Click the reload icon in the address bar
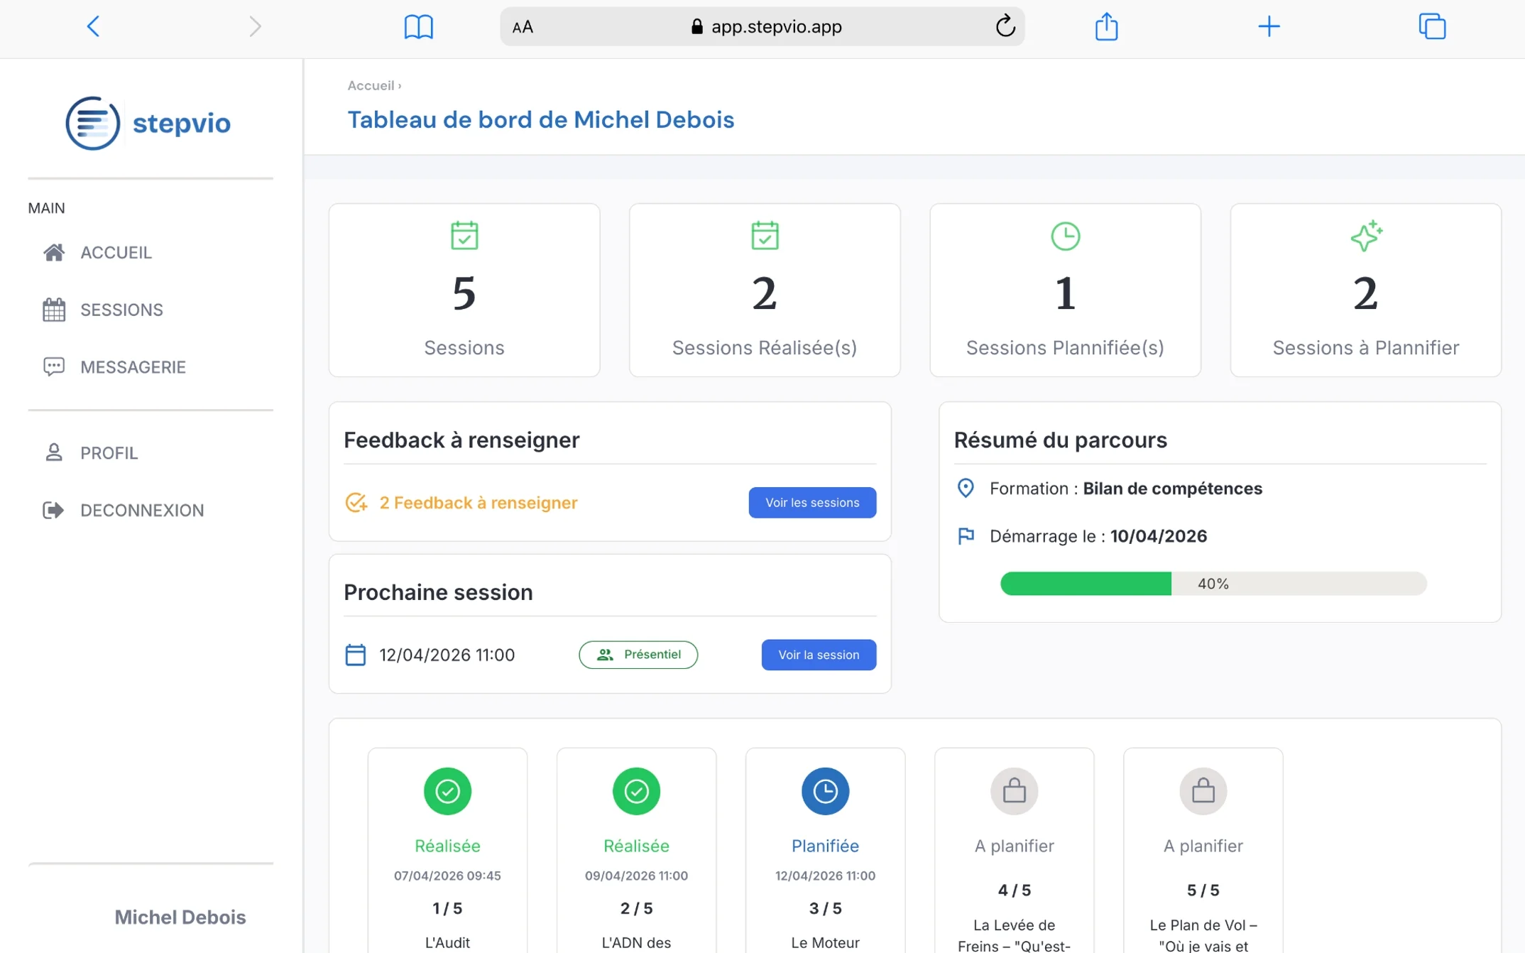The width and height of the screenshot is (1525, 953). 1005,26
